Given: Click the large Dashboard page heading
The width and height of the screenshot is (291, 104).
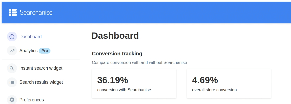Looking at the screenshot, I should coord(115,36).
